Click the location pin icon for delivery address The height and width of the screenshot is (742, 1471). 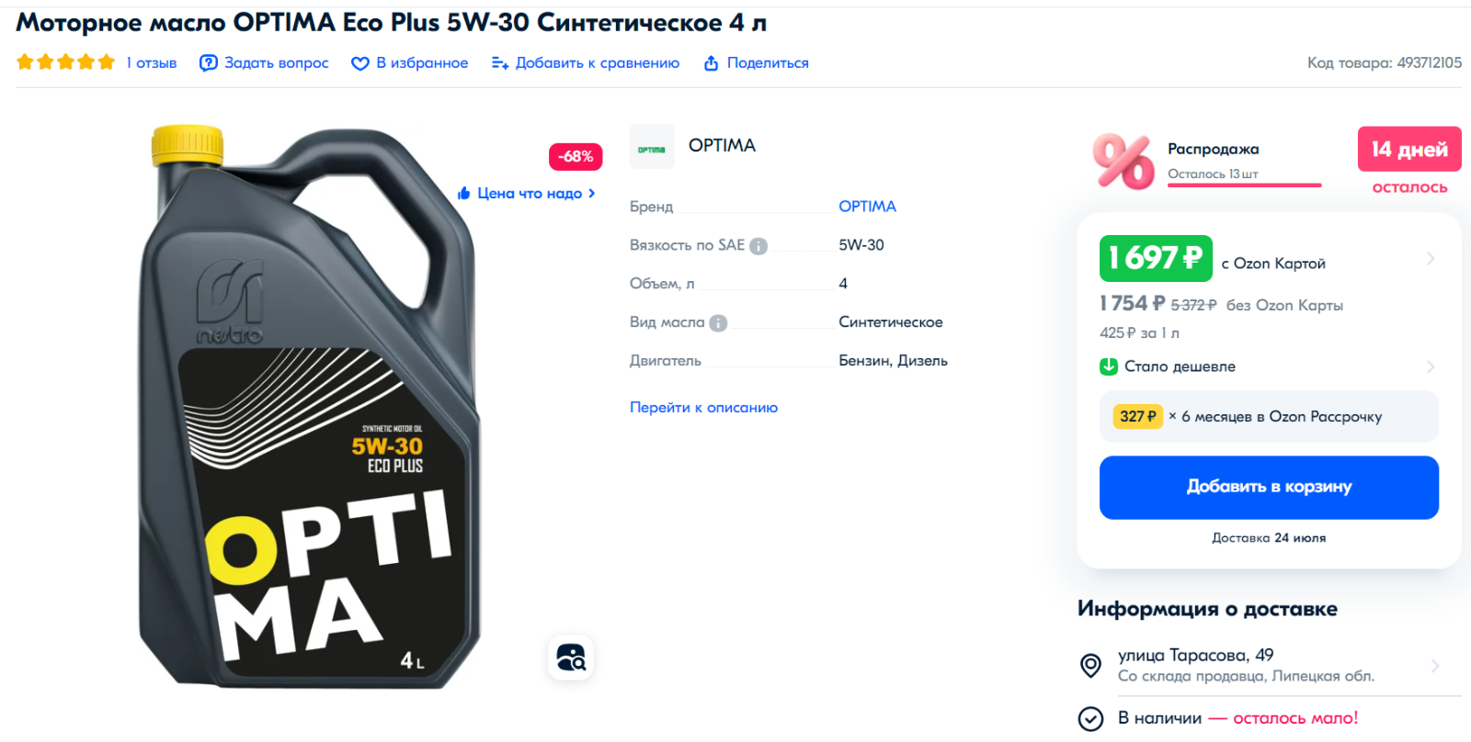(1090, 666)
